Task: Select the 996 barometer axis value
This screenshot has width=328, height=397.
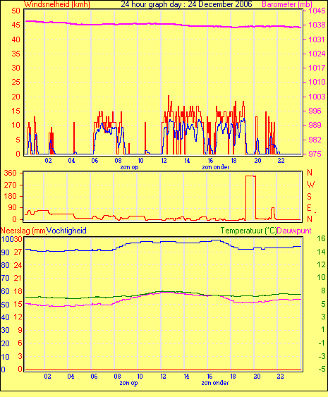Action: 315,111
